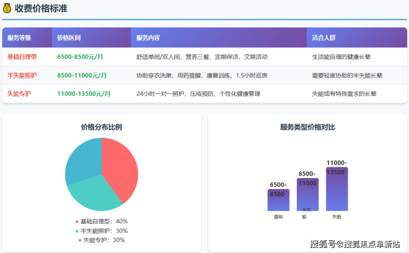The image size is (409, 253).
Task: Open the 半失能照护 service level link
Action: 22,75
